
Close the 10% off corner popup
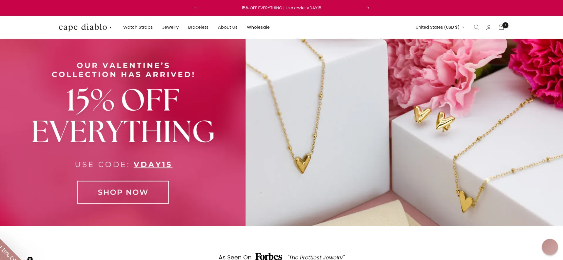click(x=30, y=259)
